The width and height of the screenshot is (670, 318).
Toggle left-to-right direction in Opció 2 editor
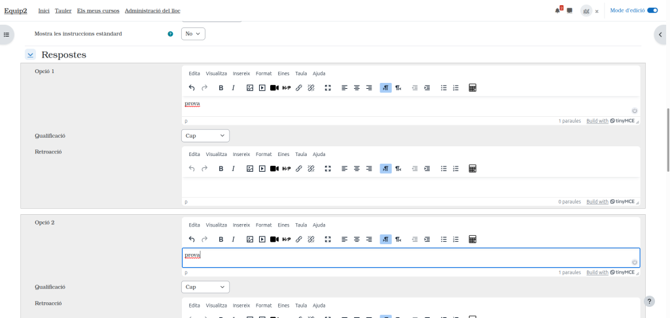click(x=385, y=240)
